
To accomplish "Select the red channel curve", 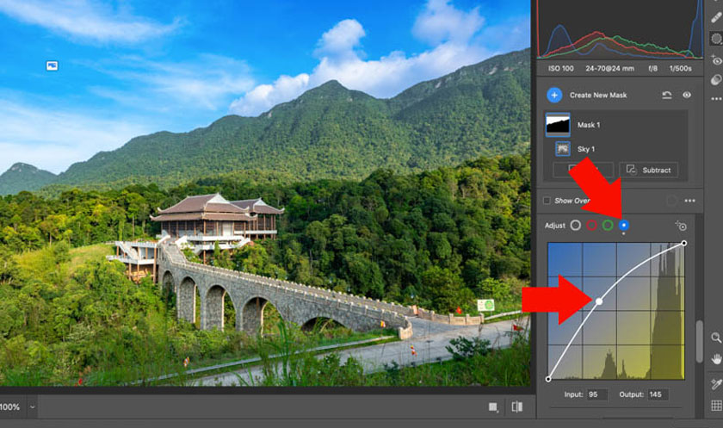I will click(591, 226).
